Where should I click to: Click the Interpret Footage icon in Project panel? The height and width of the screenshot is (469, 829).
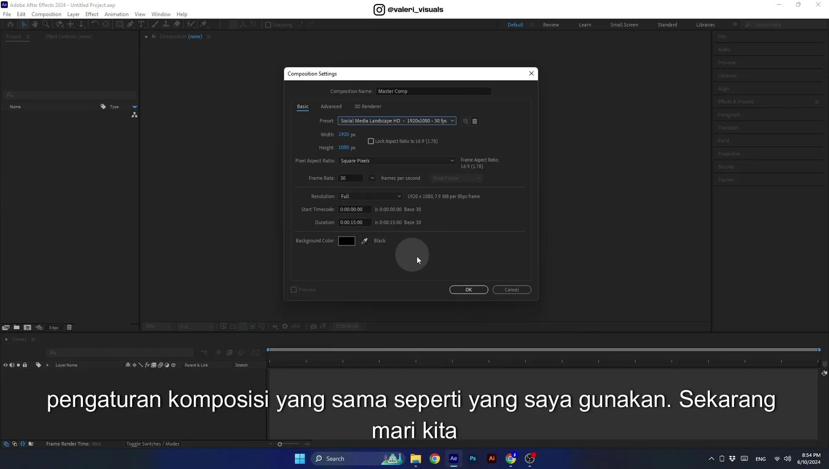[x=6, y=328]
